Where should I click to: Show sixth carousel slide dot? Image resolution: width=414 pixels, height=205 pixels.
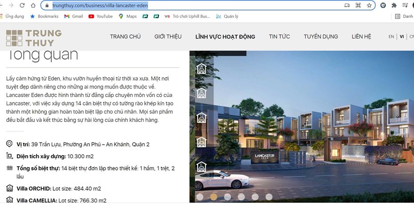269,197
